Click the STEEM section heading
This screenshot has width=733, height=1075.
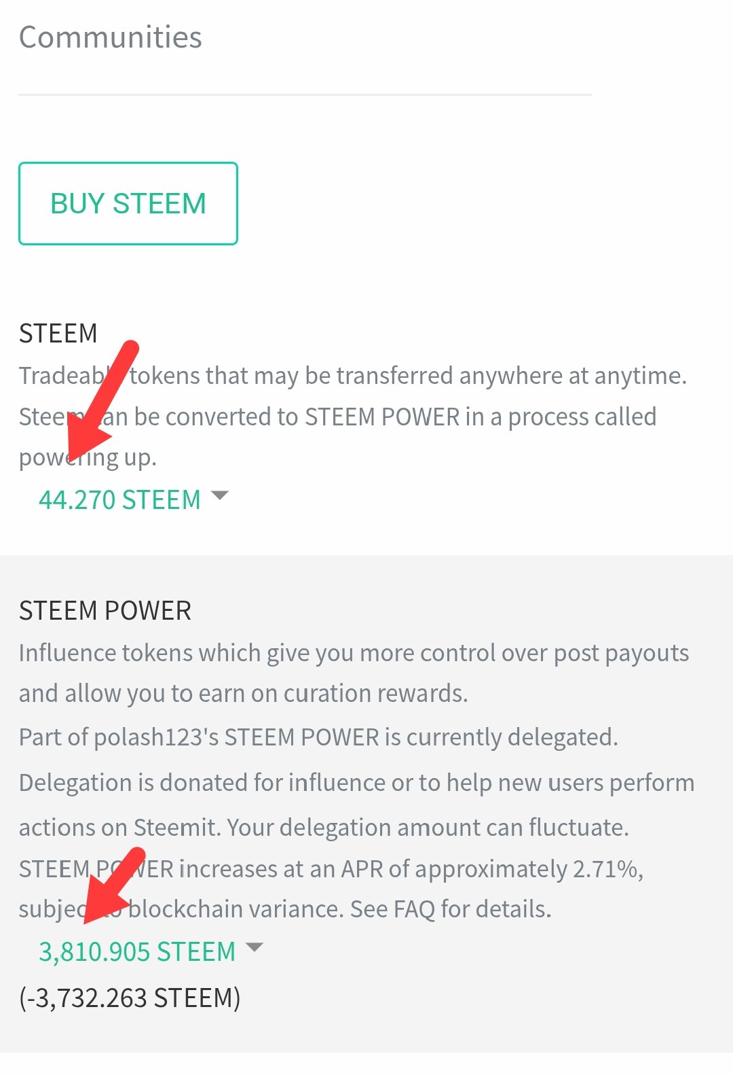click(x=58, y=334)
